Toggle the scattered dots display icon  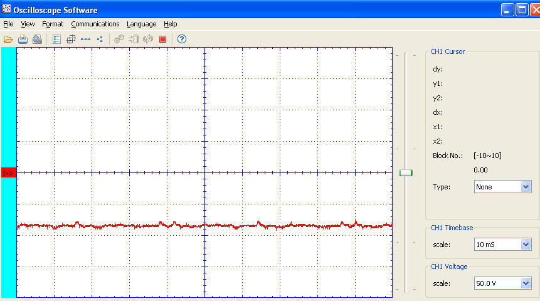[x=100, y=39]
